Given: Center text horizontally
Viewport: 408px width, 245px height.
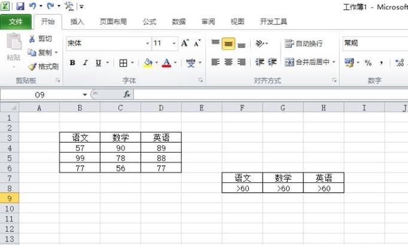Looking at the screenshot, I should (229, 62).
